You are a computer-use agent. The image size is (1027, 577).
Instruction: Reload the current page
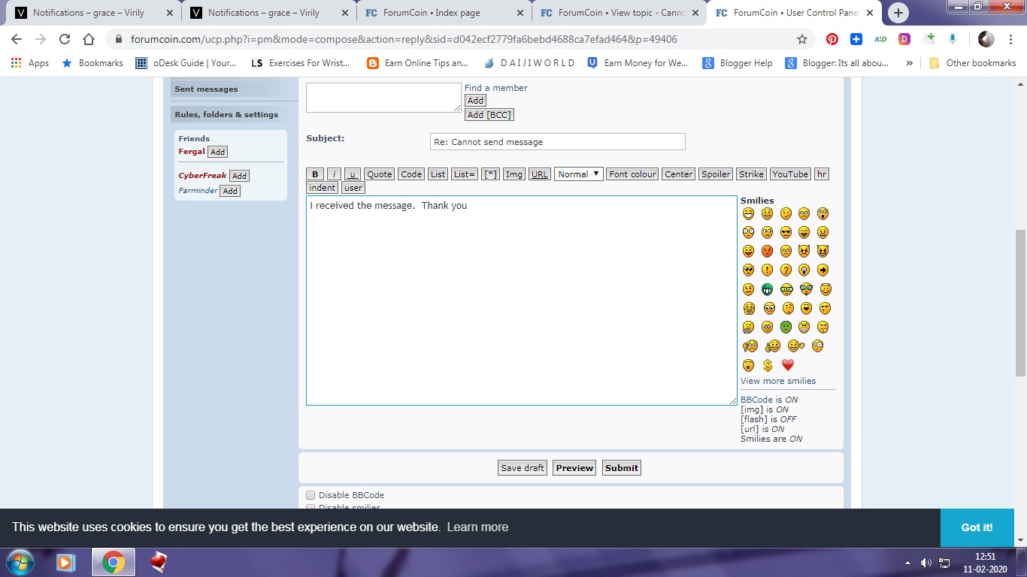(x=65, y=40)
